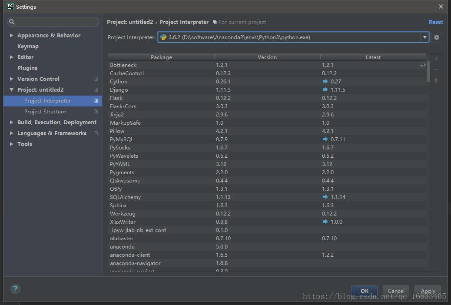Expand Appearance & Behavior section

11,35
